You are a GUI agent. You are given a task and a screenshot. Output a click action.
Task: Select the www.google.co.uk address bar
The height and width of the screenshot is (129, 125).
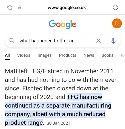(x=67, y=8)
